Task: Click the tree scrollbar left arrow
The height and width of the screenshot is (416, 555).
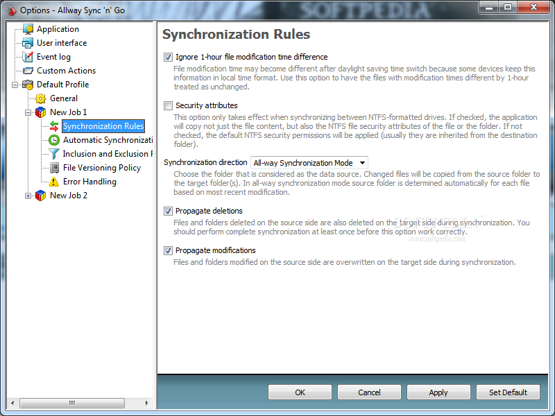Action: click(12, 403)
